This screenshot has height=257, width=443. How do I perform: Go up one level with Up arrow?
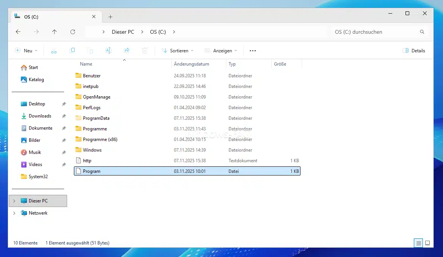pos(54,32)
